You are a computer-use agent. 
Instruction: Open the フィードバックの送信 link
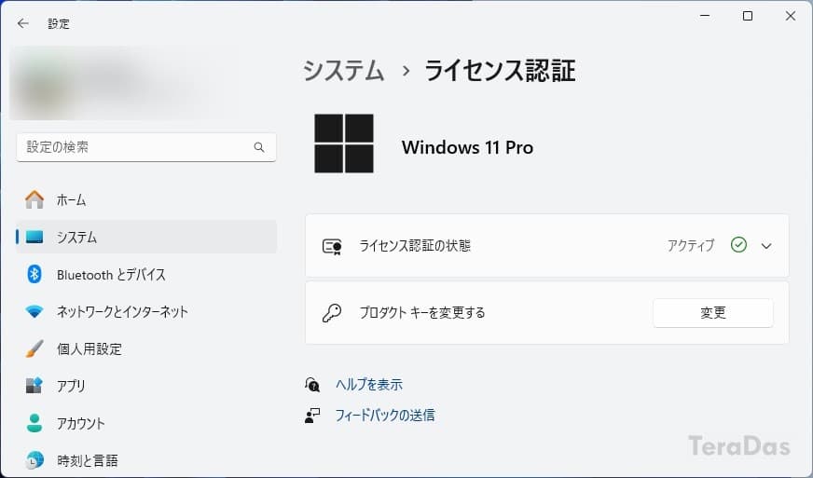point(385,416)
